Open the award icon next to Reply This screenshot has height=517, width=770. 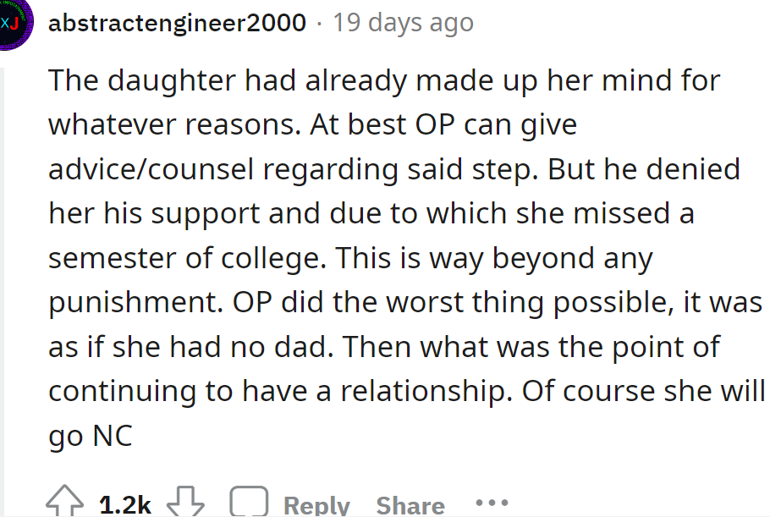click(248, 501)
